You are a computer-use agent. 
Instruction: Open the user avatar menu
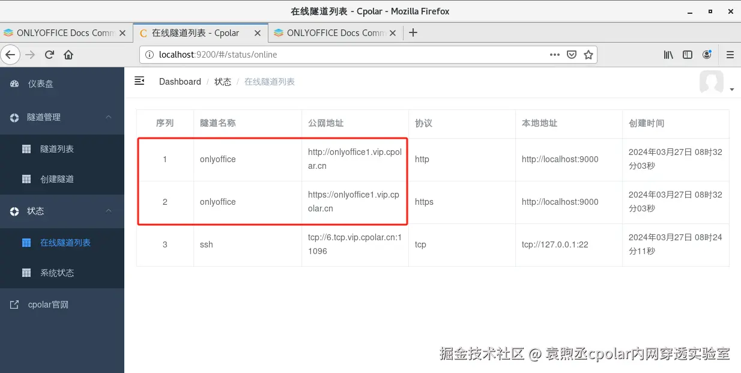(712, 82)
